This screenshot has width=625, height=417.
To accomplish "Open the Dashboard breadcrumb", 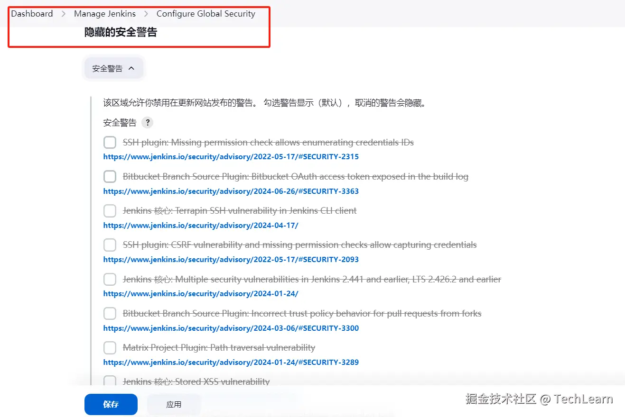I will [32, 14].
